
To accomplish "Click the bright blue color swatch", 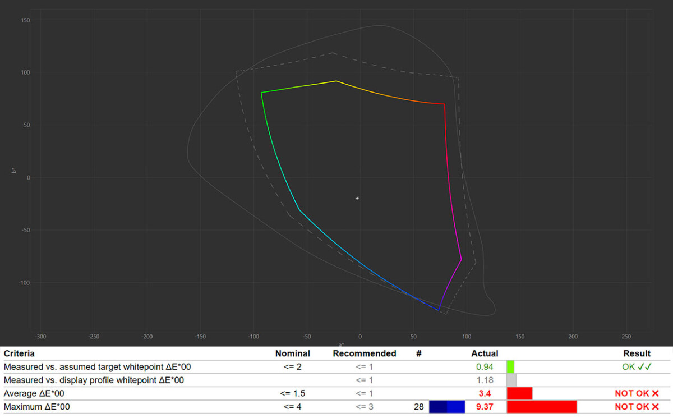I will pyautogui.click(x=456, y=407).
